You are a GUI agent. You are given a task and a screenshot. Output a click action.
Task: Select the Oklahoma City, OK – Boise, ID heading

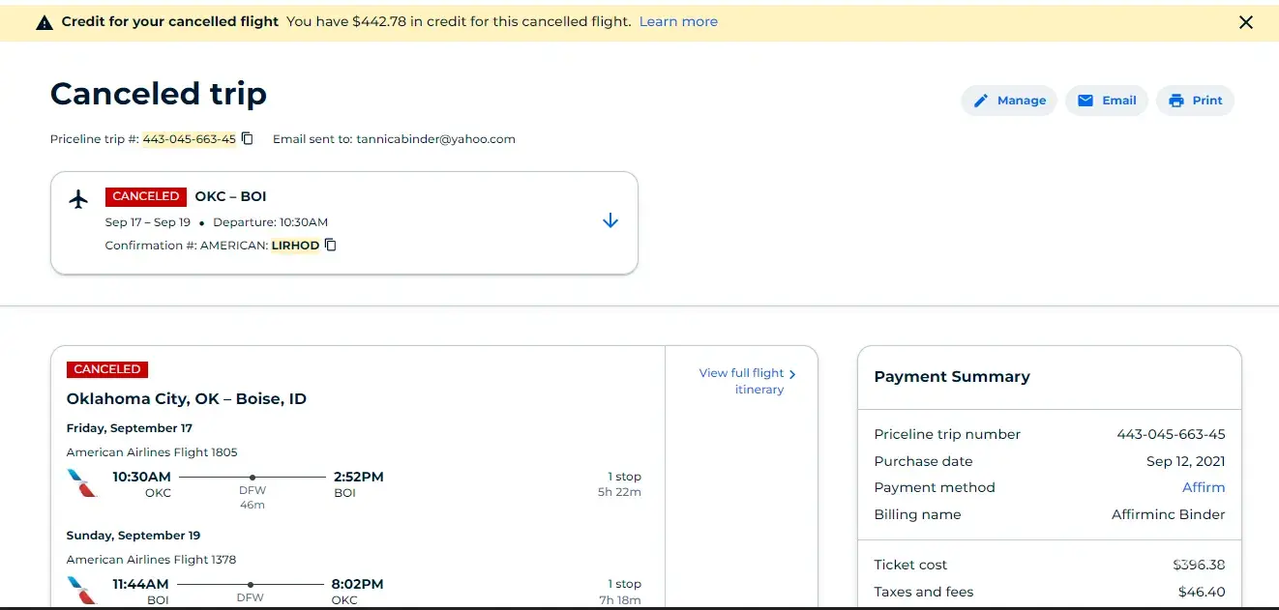tap(187, 398)
